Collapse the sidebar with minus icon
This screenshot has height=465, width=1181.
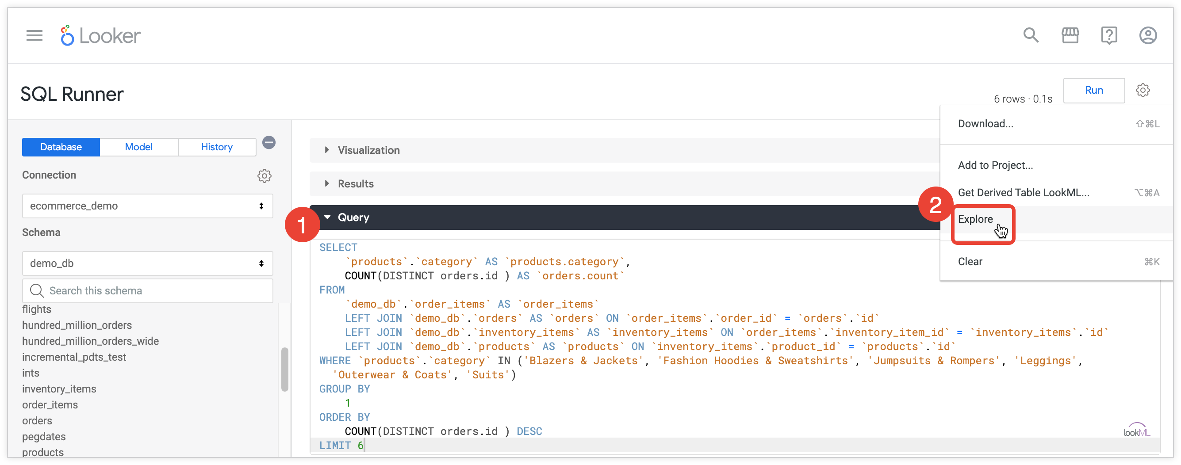click(x=269, y=142)
